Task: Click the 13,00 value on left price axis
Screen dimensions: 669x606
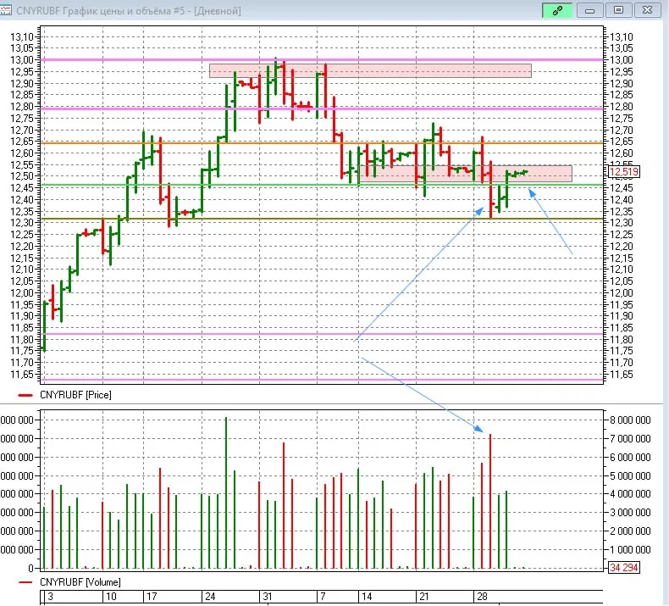Action: tap(22, 60)
